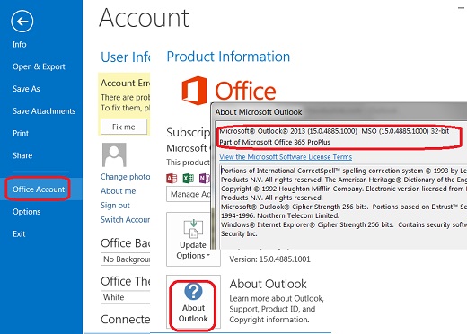Click the Fix me button
Image resolution: width=467 pixels, height=334 pixels.
[x=124, y=127]
